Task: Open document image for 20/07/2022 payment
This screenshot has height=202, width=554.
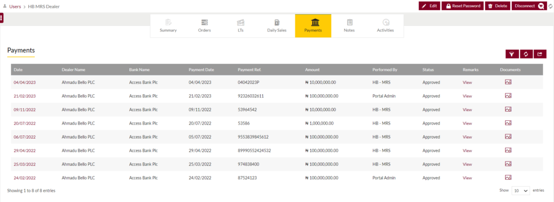Action: (x=508, y=123)
